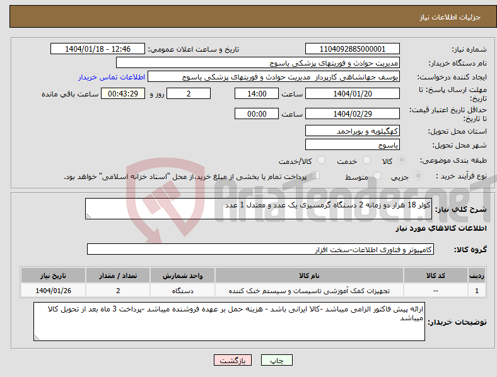Click the شماره نیاز field 1104092885000001
The height and width of the screenshot is (377, 497).
pos(352,49)
